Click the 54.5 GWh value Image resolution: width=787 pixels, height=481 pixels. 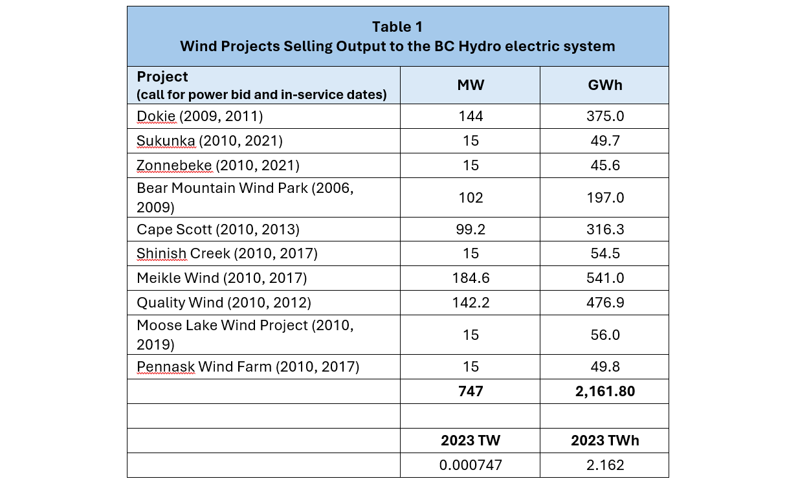click(604, 254)
